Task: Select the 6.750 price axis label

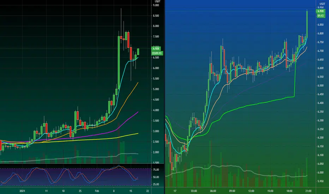Action: (x=321, y=42)
